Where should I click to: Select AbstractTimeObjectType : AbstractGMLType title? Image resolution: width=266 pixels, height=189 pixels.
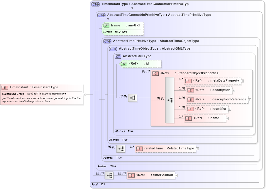coord(155,48)
